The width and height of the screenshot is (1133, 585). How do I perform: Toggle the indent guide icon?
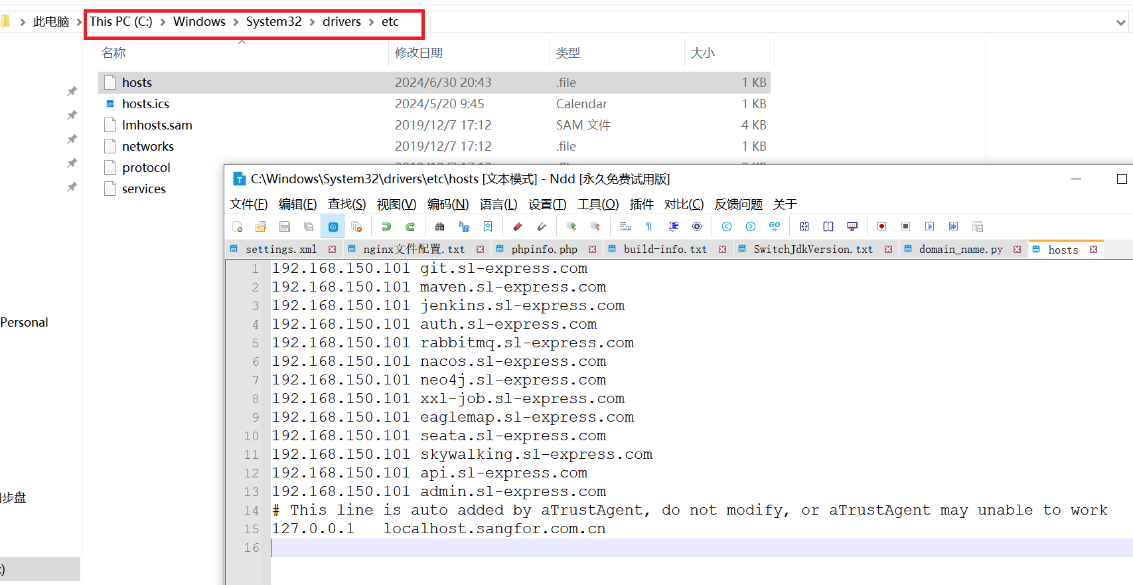673,226
